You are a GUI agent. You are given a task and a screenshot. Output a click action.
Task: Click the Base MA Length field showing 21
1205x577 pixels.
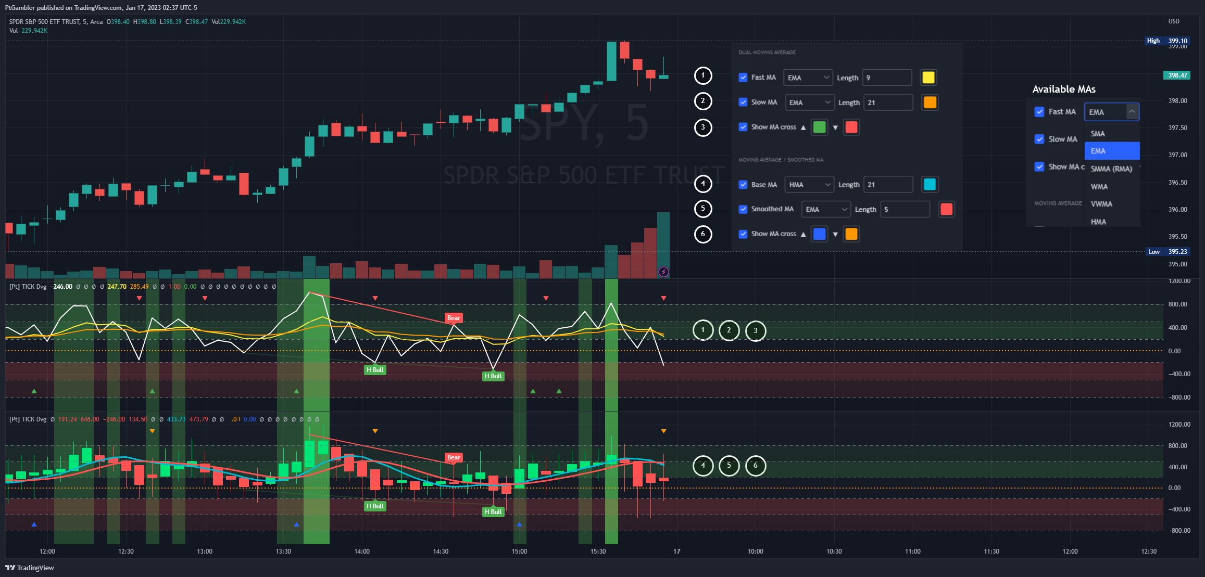888,185
